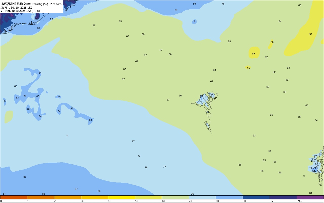This screenshot has height=203, width=324.
Task: Select the navy 95–99.9 legend swatch
Action: [x=283, y=197]
